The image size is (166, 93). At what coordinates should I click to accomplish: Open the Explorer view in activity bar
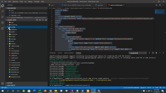pyautogui.click(x=2, y=6)
